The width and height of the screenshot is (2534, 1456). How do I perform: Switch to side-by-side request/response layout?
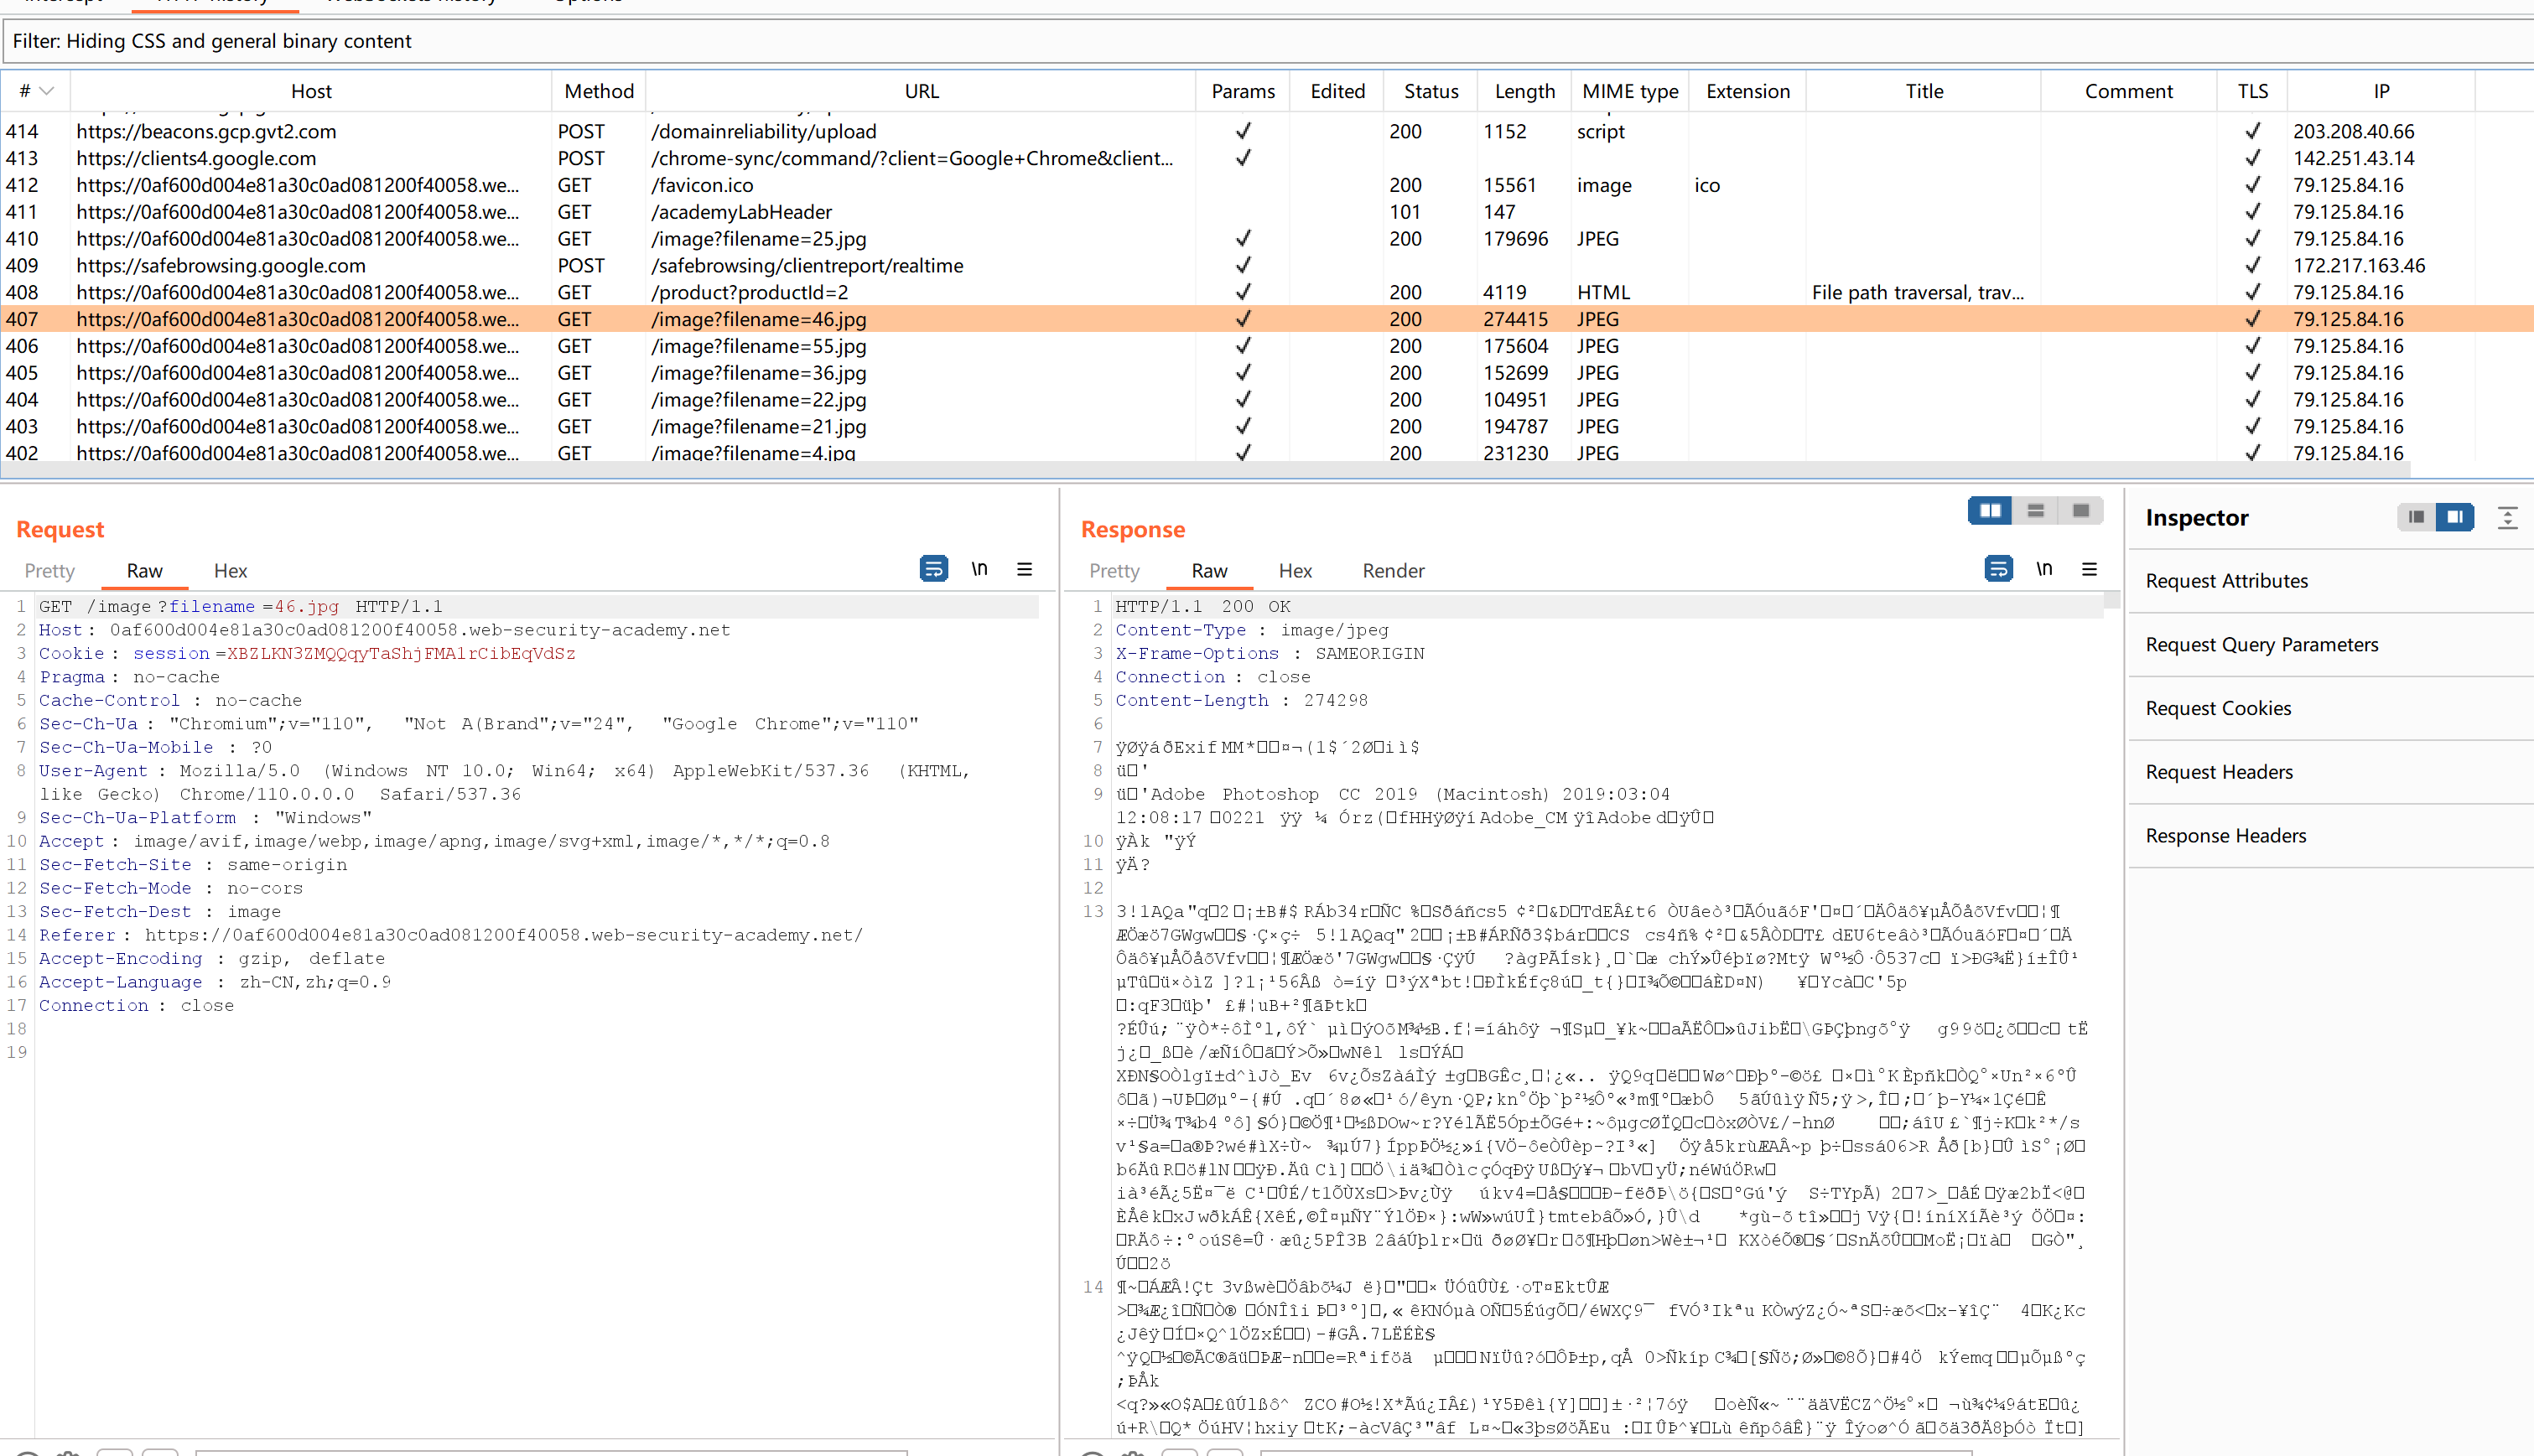(x=1990, y=511)
